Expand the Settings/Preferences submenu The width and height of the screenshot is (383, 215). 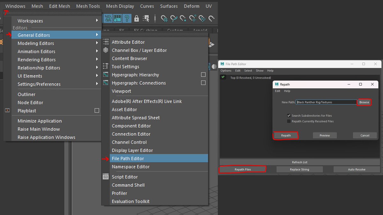(97, 84)
